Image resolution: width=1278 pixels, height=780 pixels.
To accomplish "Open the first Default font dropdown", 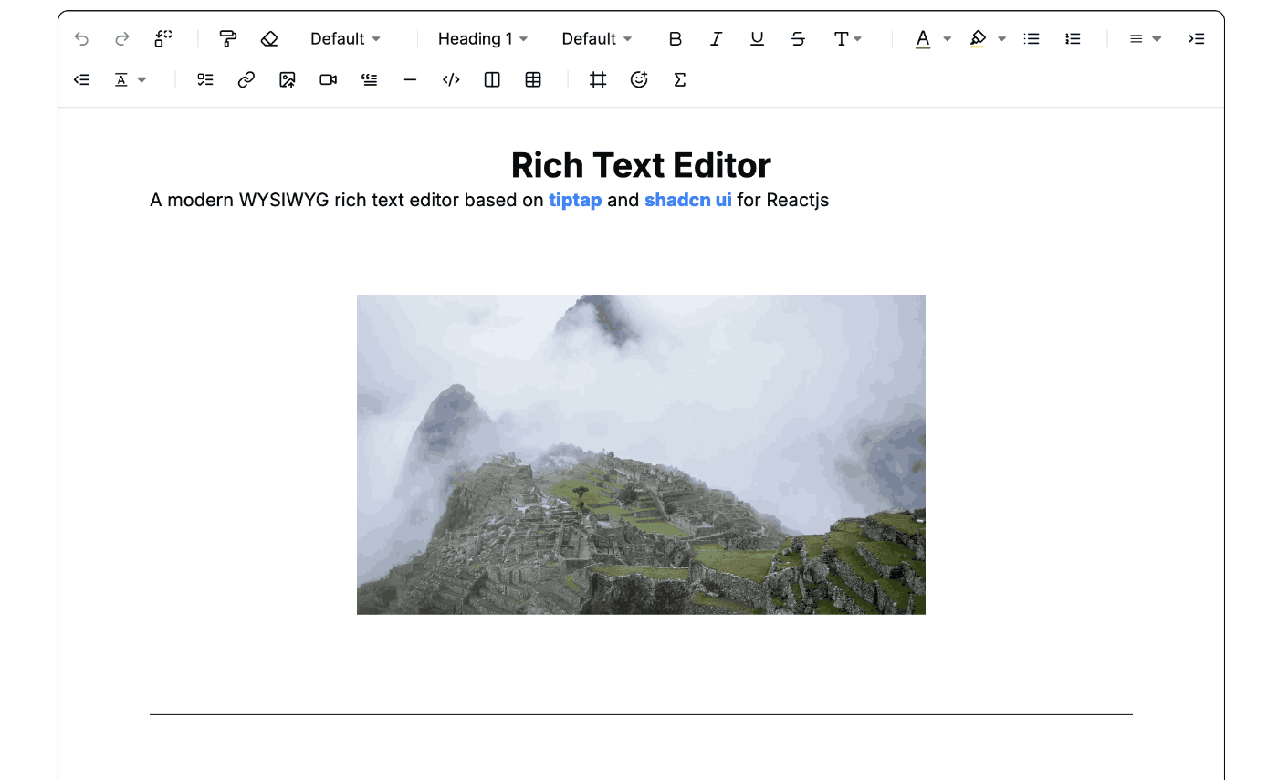I will point(345,38).
